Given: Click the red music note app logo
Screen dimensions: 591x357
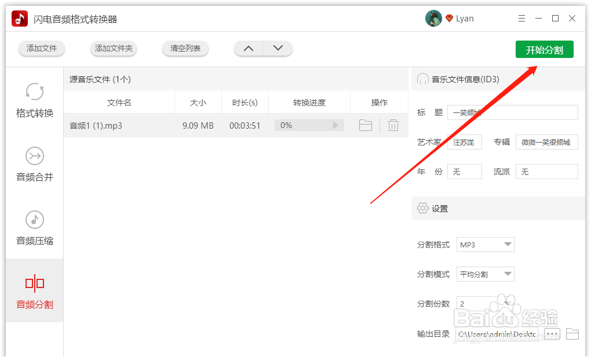Looking at the screenshot, I should pos(19,18).
